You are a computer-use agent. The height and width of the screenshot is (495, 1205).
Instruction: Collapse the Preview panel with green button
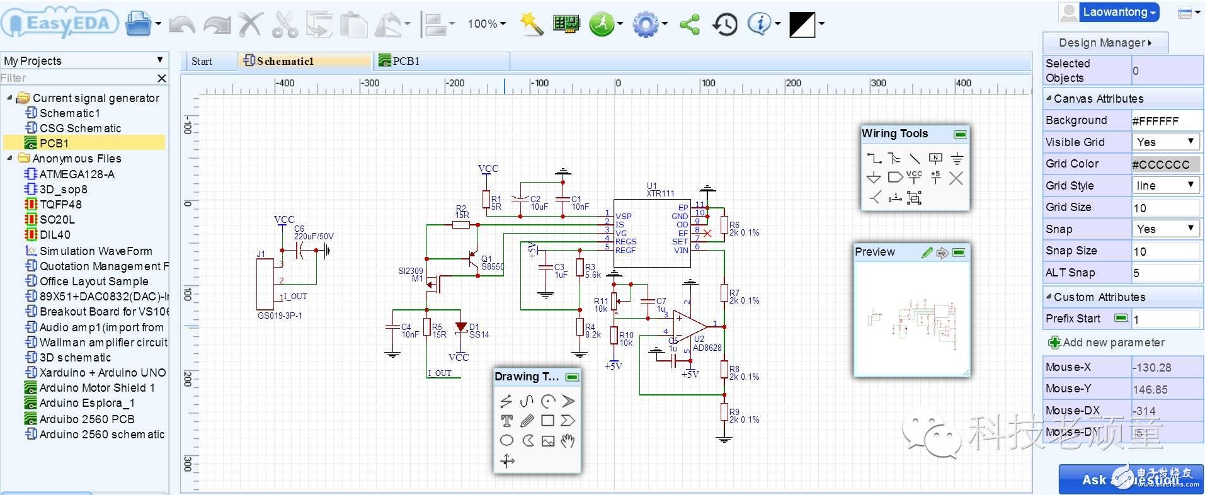coord(958,253)
